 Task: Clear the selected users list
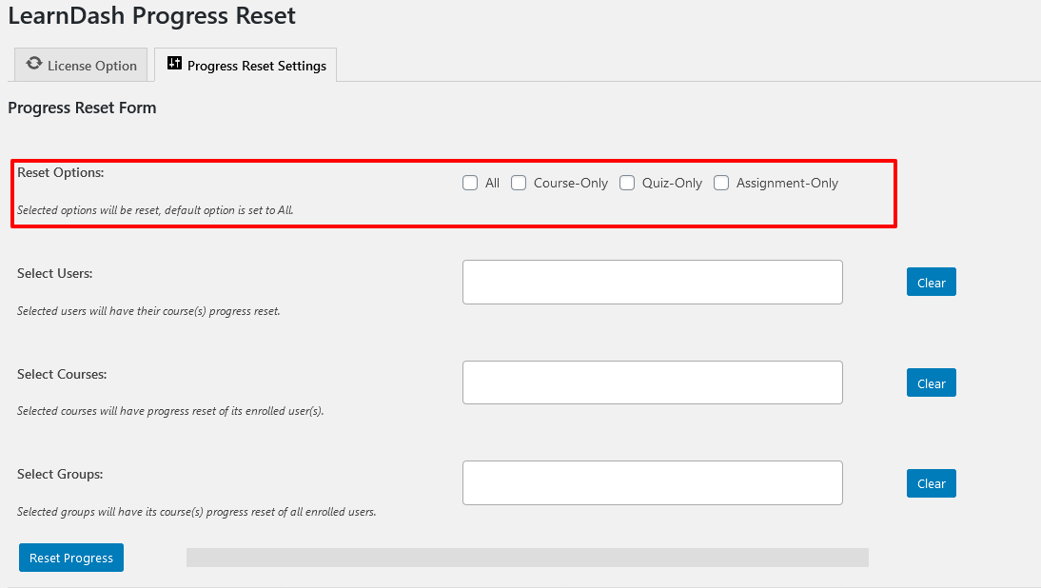coord(931,282)
